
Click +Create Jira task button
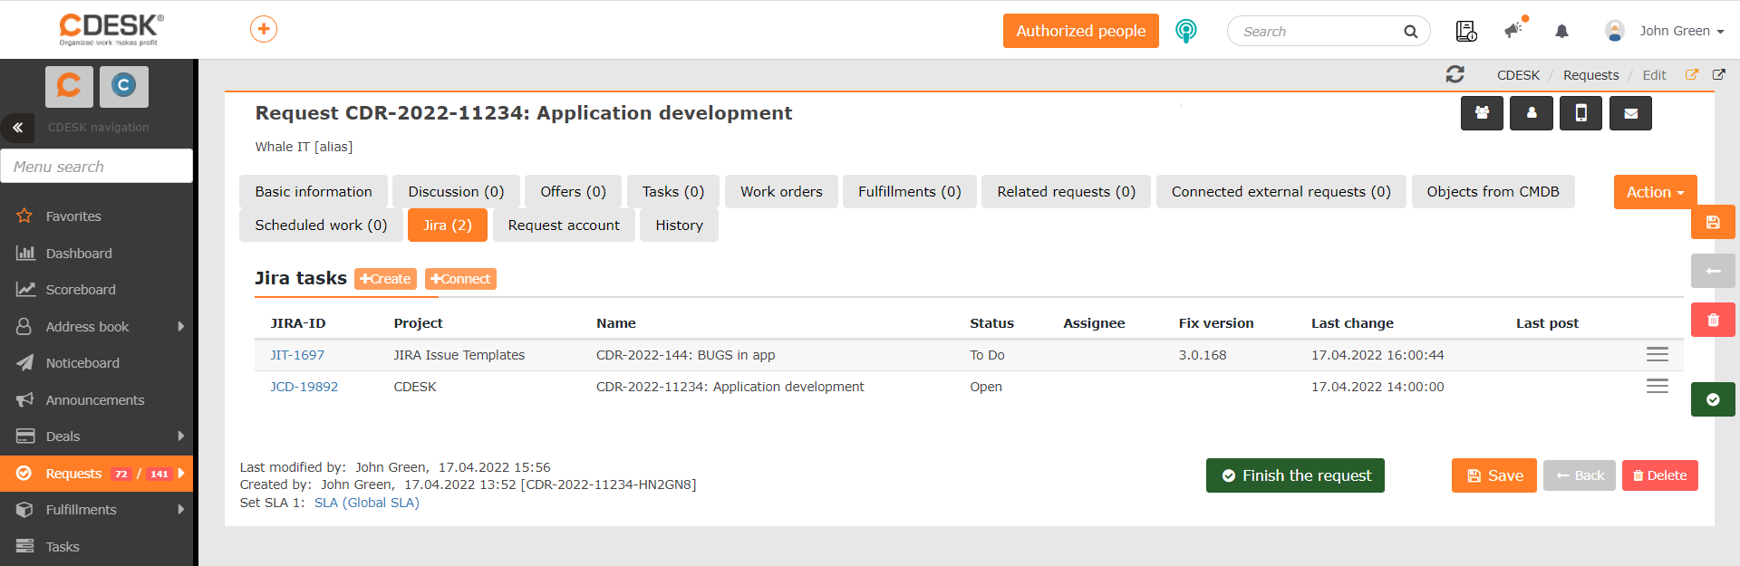point(385,279)
